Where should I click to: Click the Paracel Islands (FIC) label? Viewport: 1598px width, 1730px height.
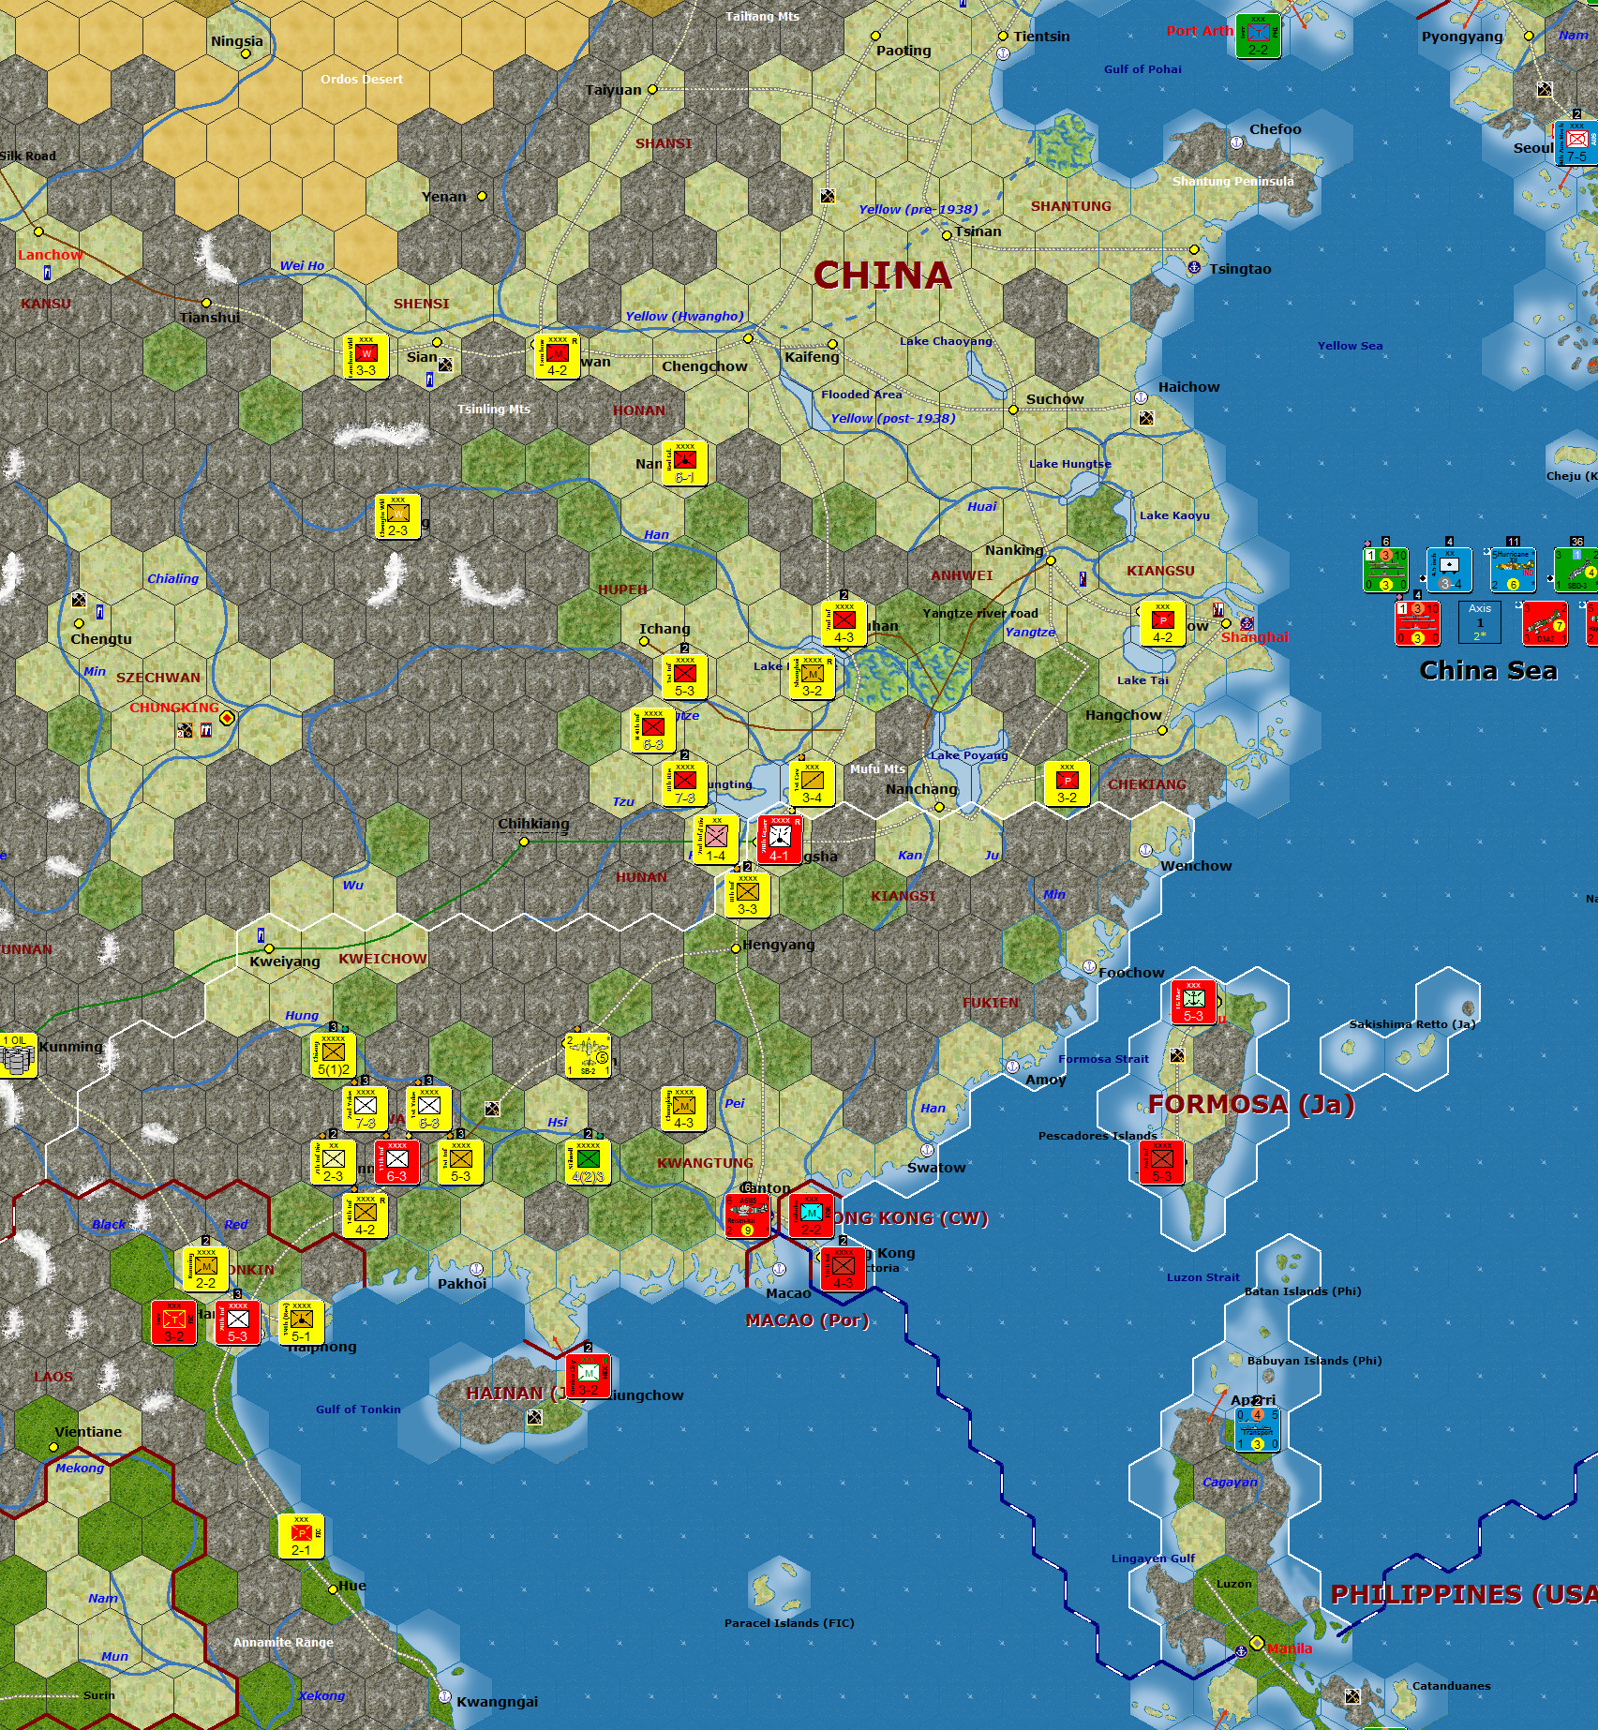click(789, 1622)
